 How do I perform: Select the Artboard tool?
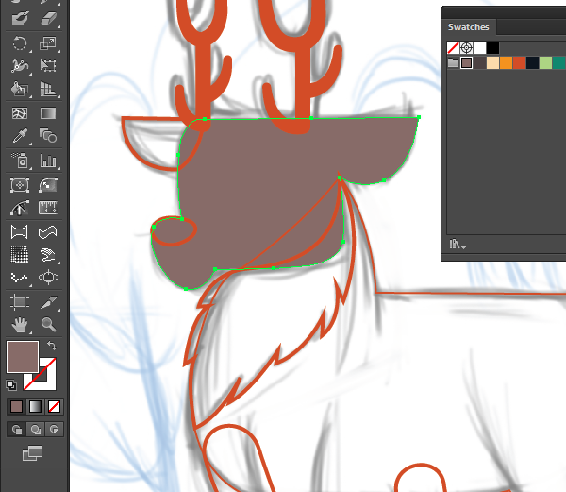(x=20, y=302)
